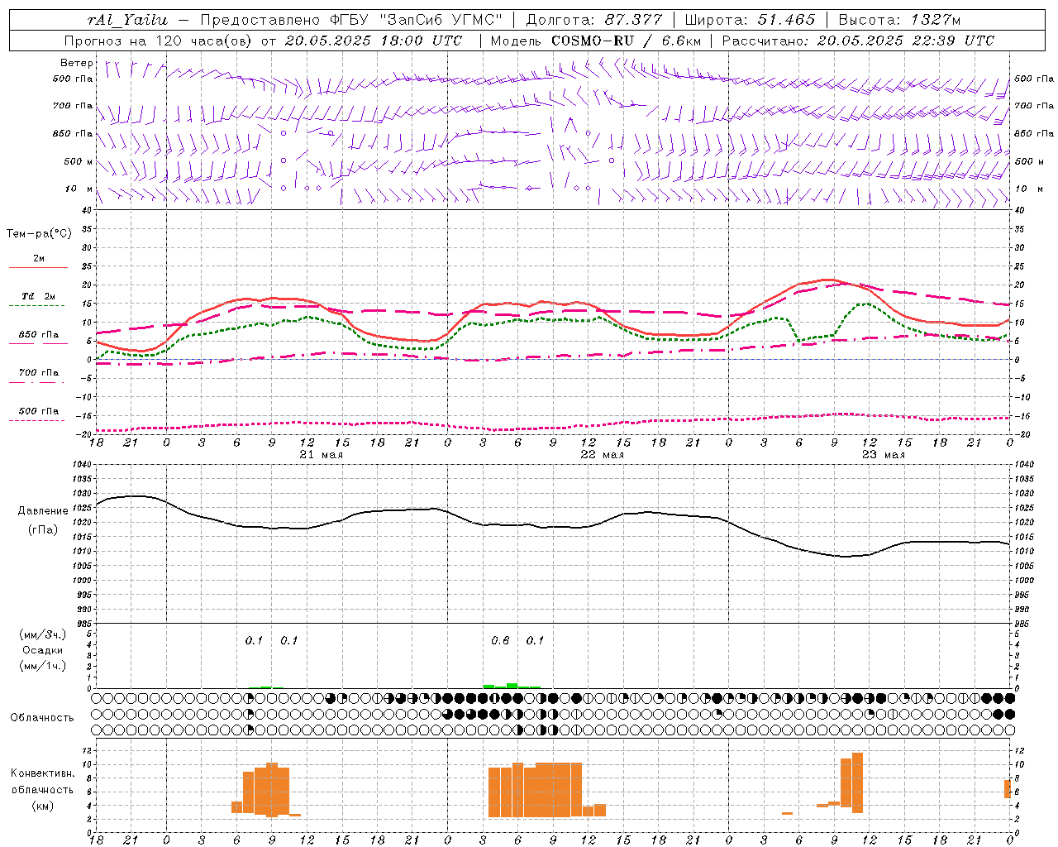Screen dimensions: 1058x847
Task: Click the 850 гПа temperature legend entry
Action: (39, 335)
